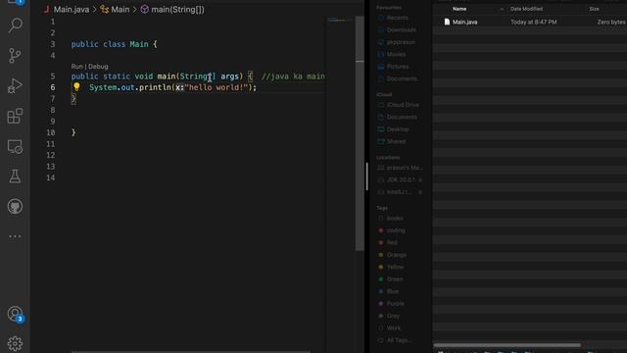Sort the Finder list by the Name column
The image size is (627, 353).
[459, 9]
